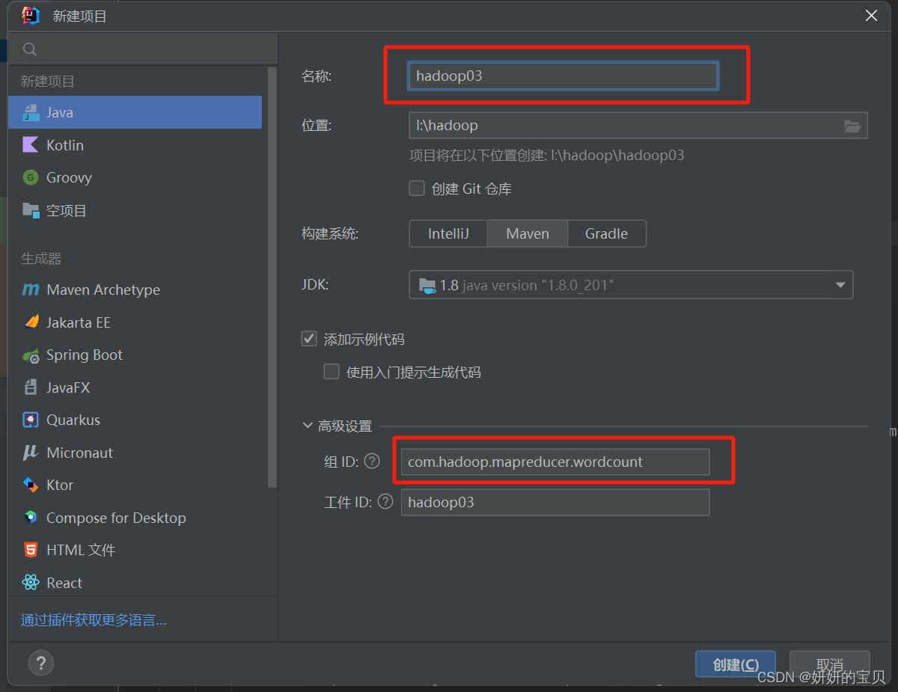The width and height of the screenshot is (898, 692).
Task: Click help icon beside 组 ID
Action: pos(372,462)
